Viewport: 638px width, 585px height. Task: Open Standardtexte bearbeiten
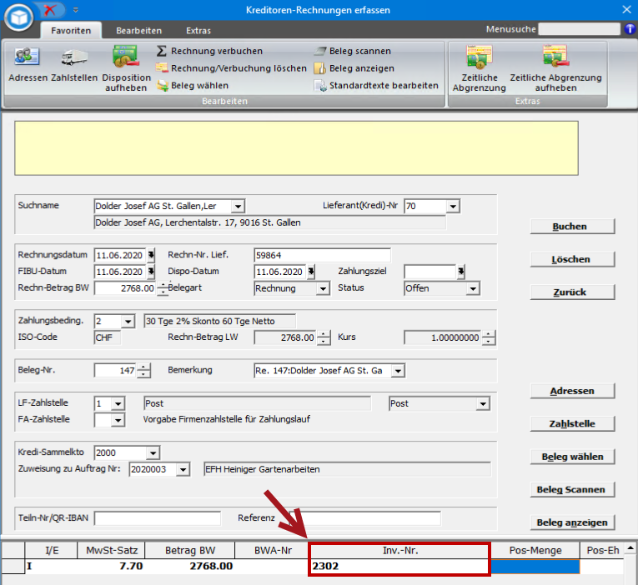[x=376, y=85]
